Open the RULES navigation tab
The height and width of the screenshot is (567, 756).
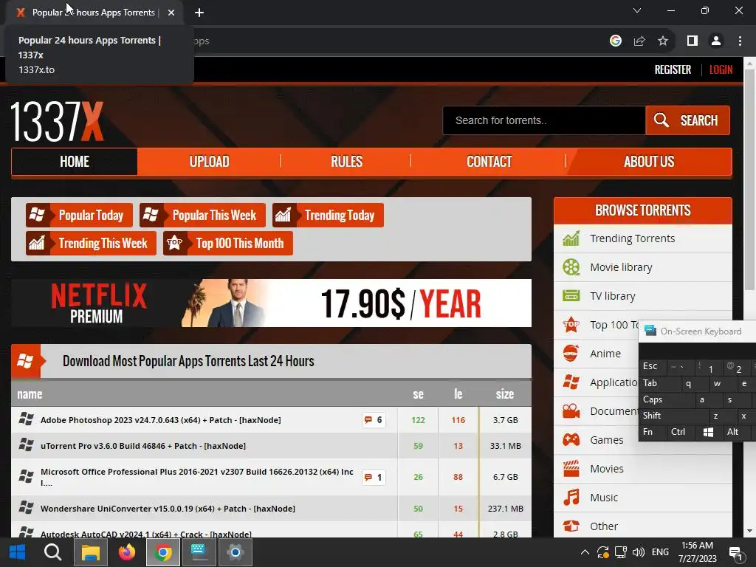point(346,162)
